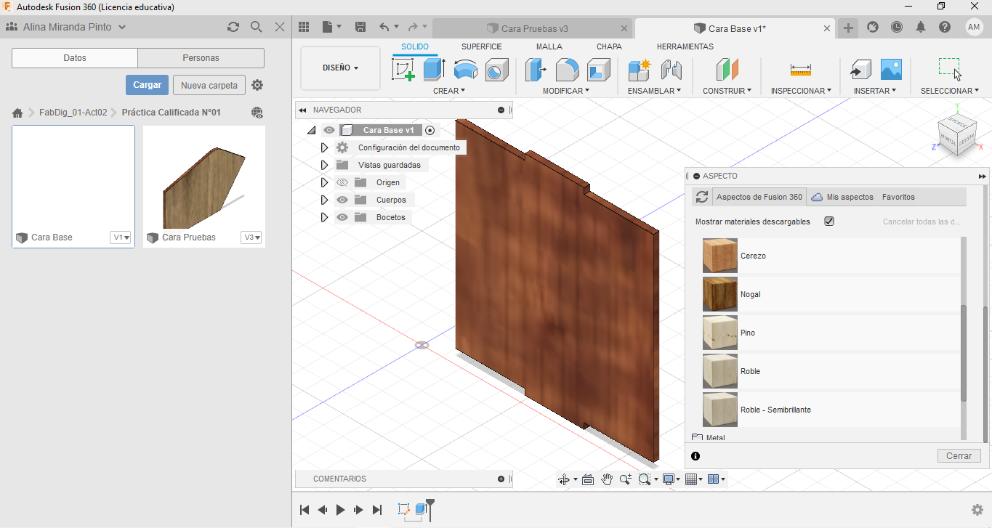Image resolution: width=992 pixels, height=528 pixels.
Task: Click the Cargar upload button
Action: click(147, 85)
